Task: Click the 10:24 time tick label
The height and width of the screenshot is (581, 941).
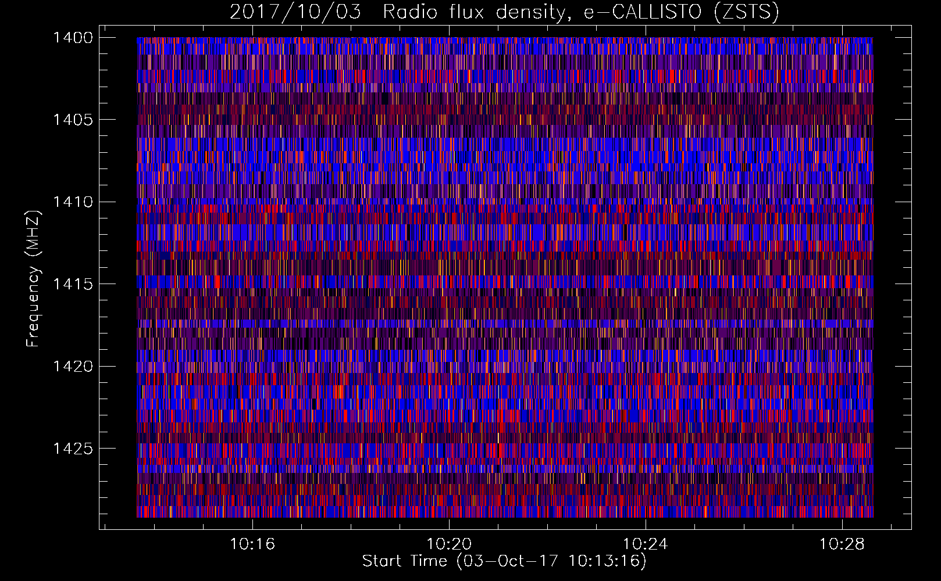Action: [x=646, y=544]
